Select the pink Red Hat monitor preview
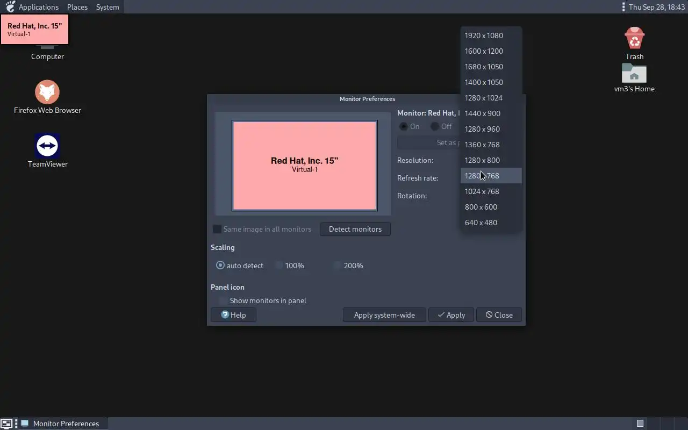The width and height of the screenshot is (688, 430). (305, 166)
